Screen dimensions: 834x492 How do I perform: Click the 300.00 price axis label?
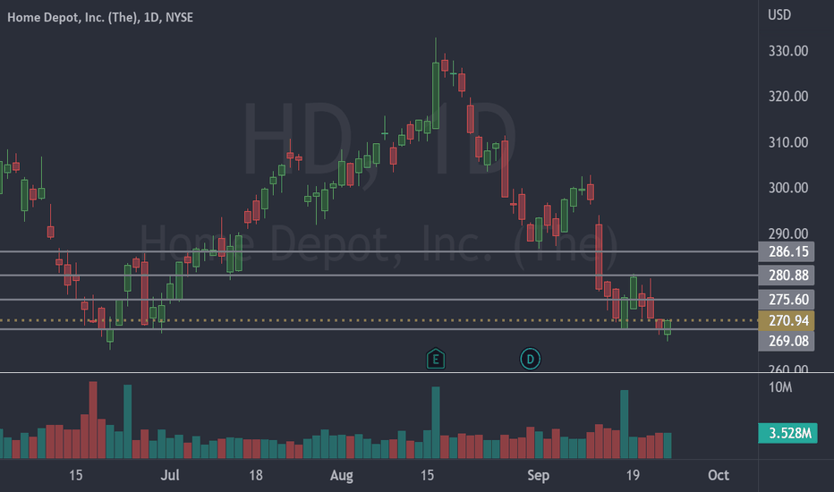(788, 188)
